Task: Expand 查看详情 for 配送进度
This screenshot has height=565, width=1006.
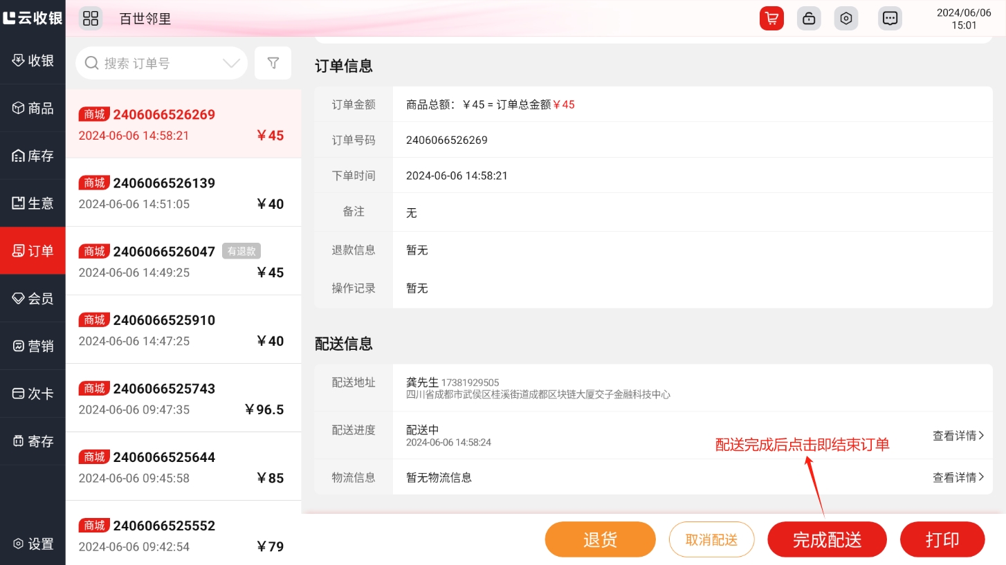Action: [958, 436]
